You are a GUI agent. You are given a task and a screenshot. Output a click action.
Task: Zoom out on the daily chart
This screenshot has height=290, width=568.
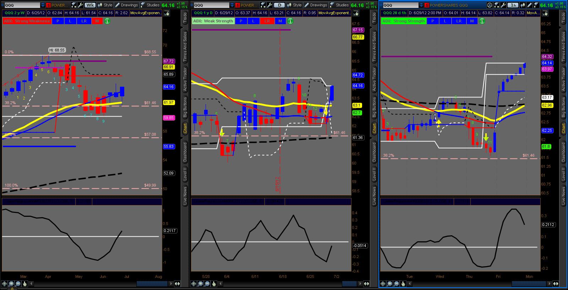coord(207,284)
